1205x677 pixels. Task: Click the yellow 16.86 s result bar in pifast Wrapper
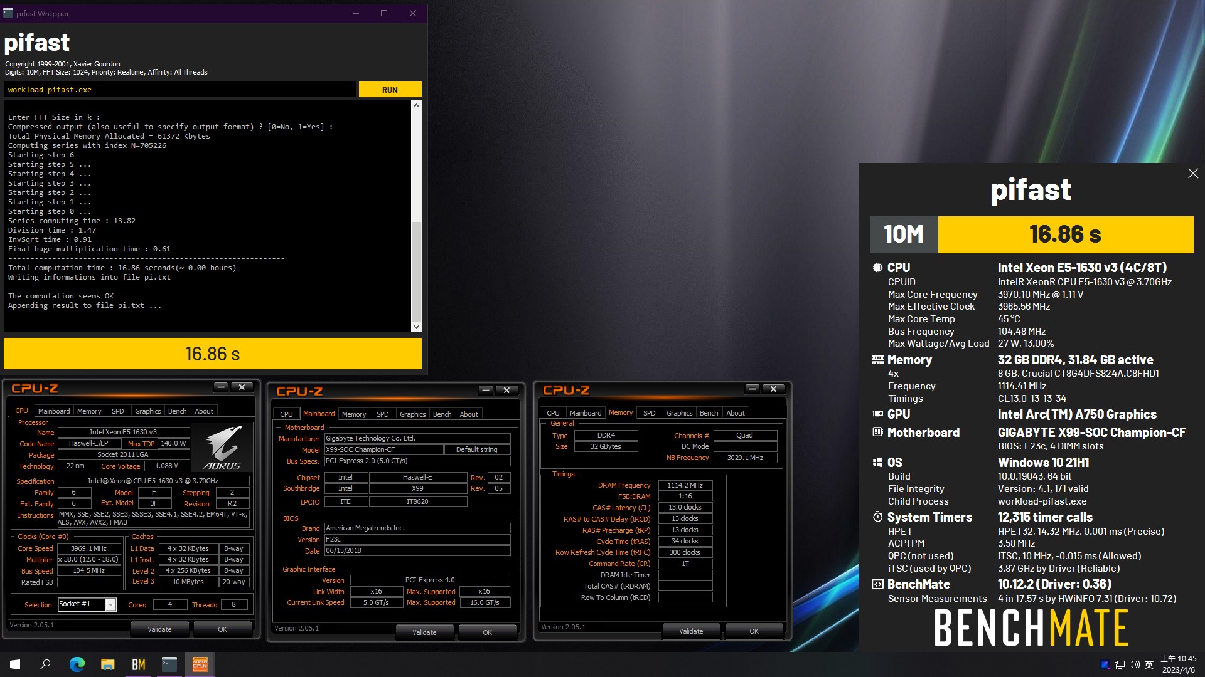(x=213, y=354)
